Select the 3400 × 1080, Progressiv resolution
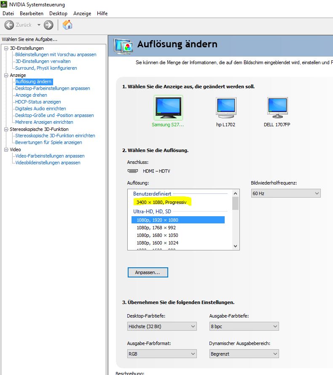The image size is (333, 375). click(161, 202)
